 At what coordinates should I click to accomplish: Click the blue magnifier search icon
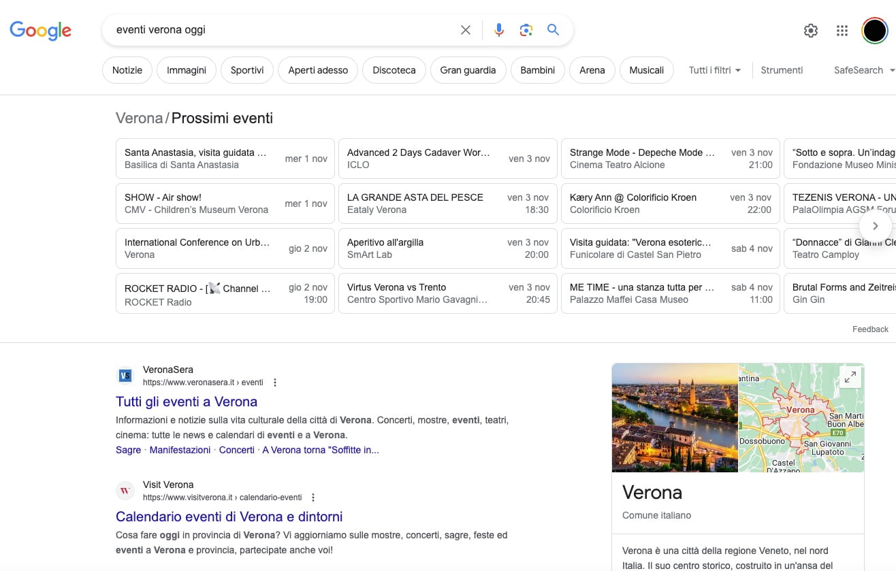[x=553, y=30]
